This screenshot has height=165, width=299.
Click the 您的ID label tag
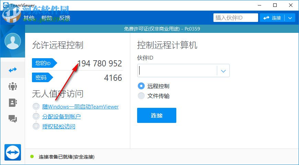[44, 63]
